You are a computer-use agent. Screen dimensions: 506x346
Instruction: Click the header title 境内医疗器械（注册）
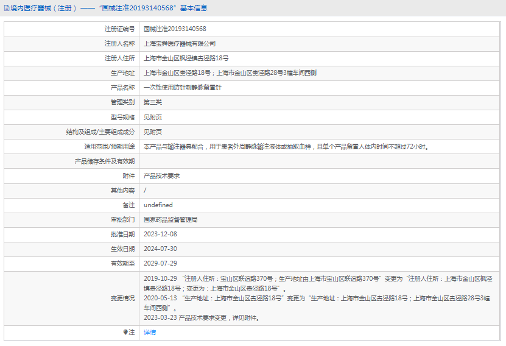44,8
